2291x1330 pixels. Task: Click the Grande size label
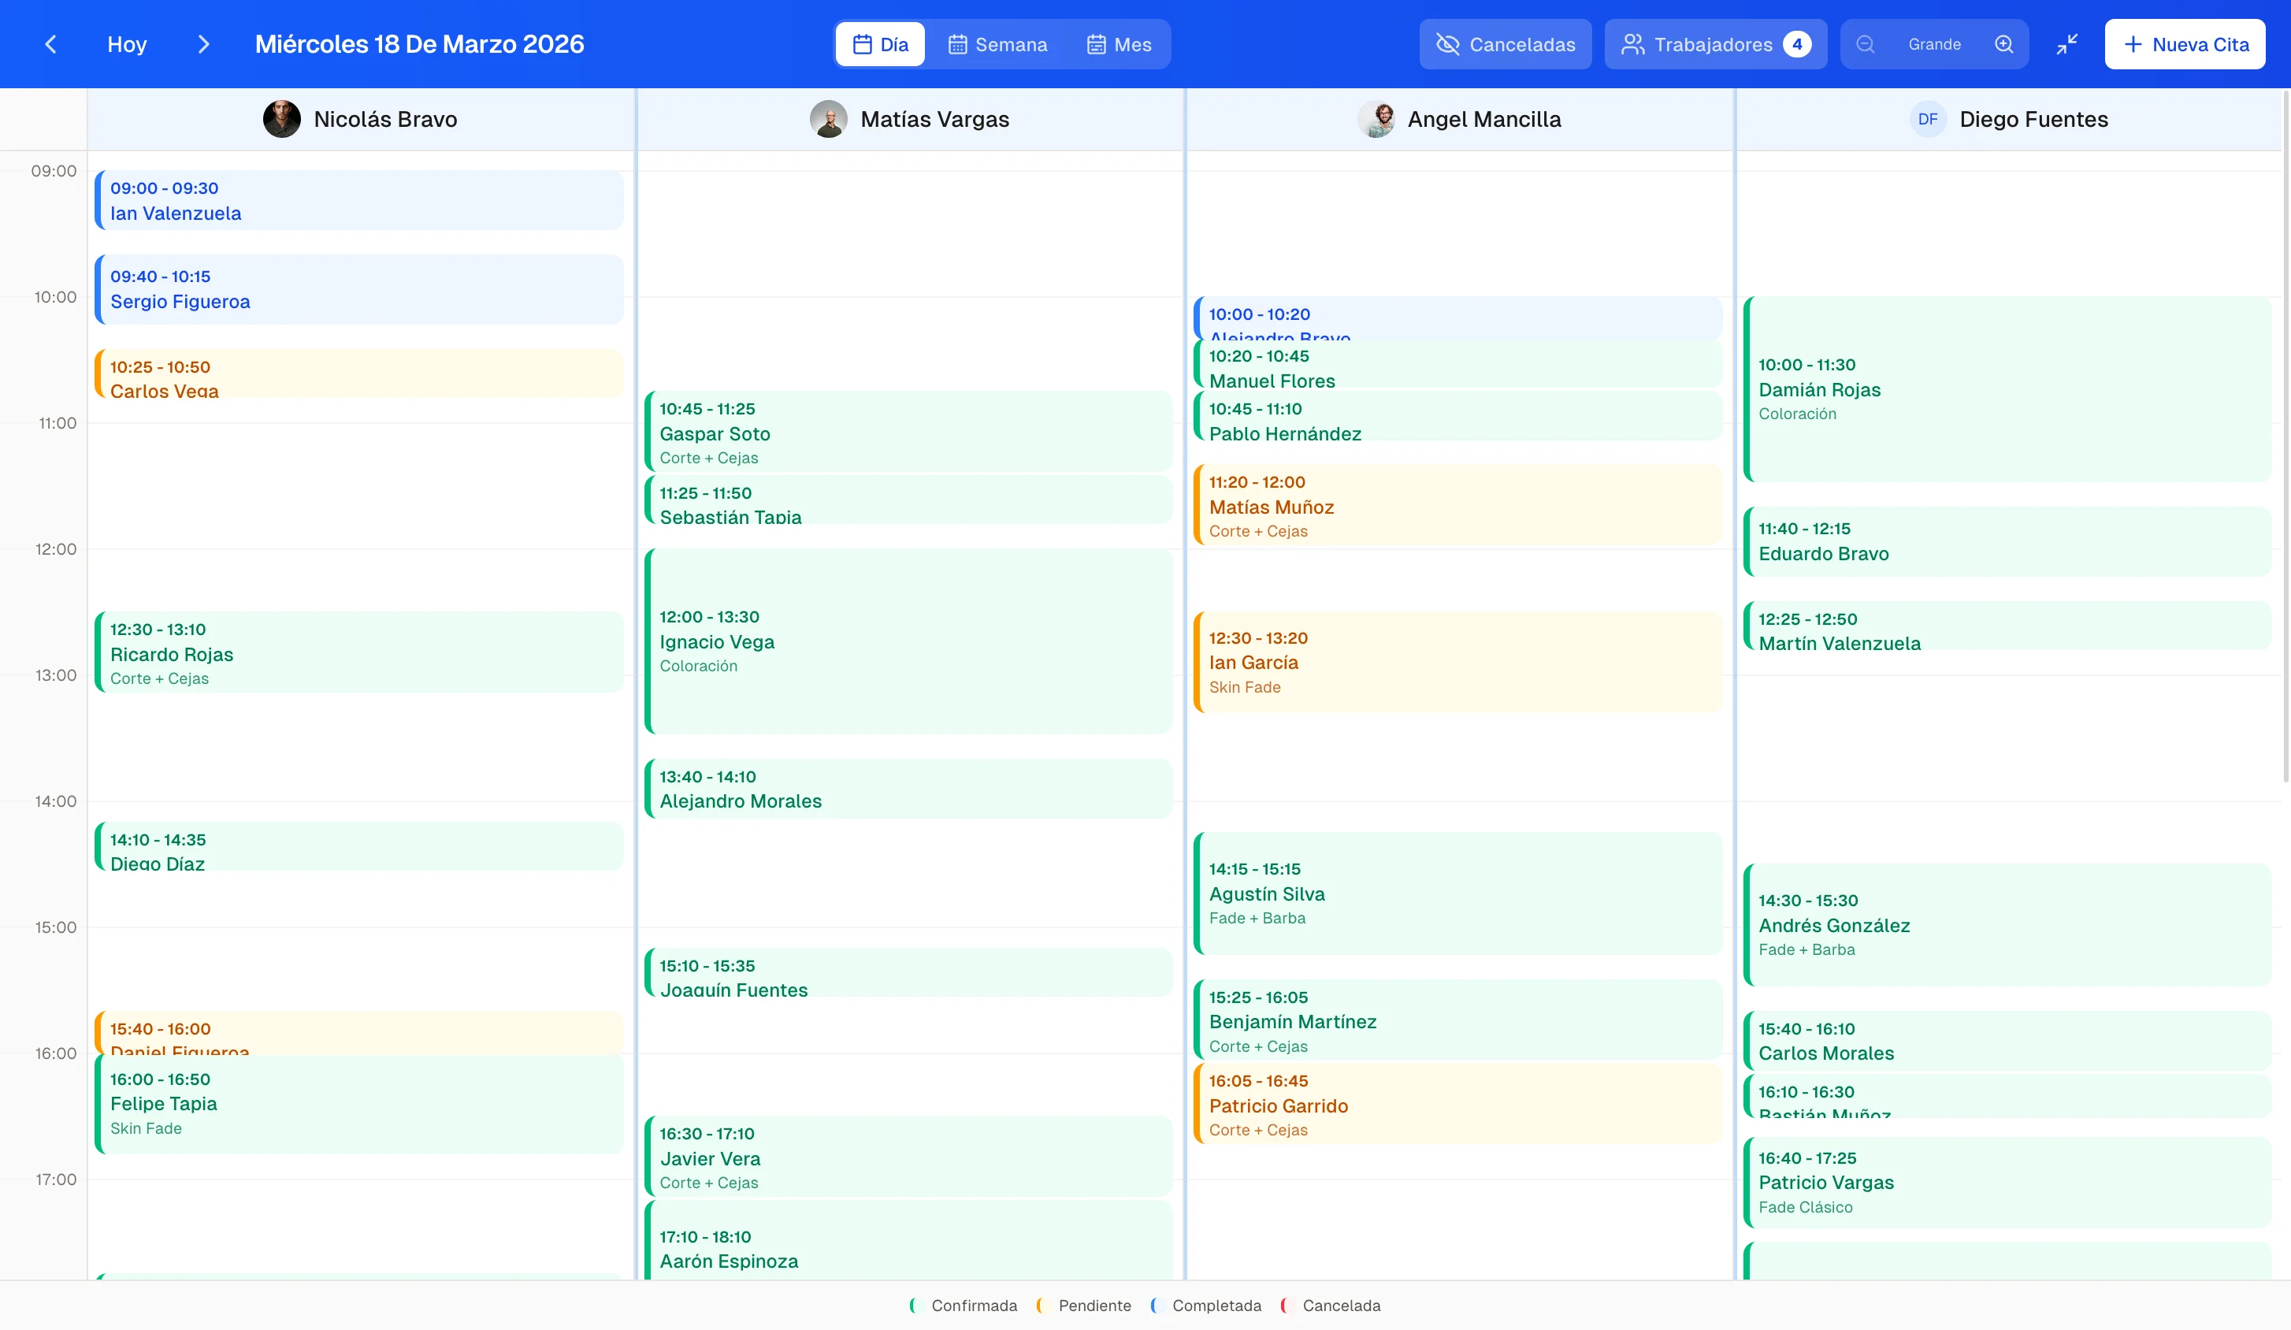click(1935, 45)
